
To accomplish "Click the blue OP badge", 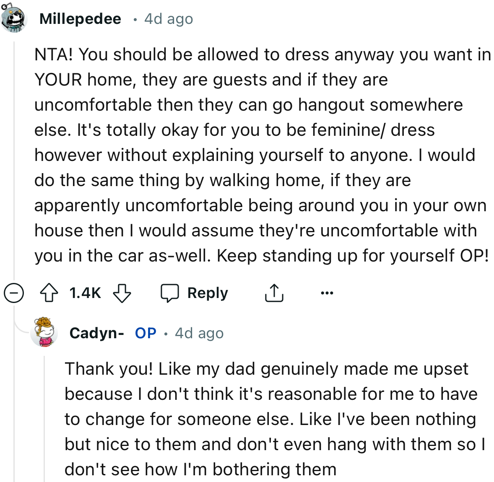I will [x=146, y=333].
